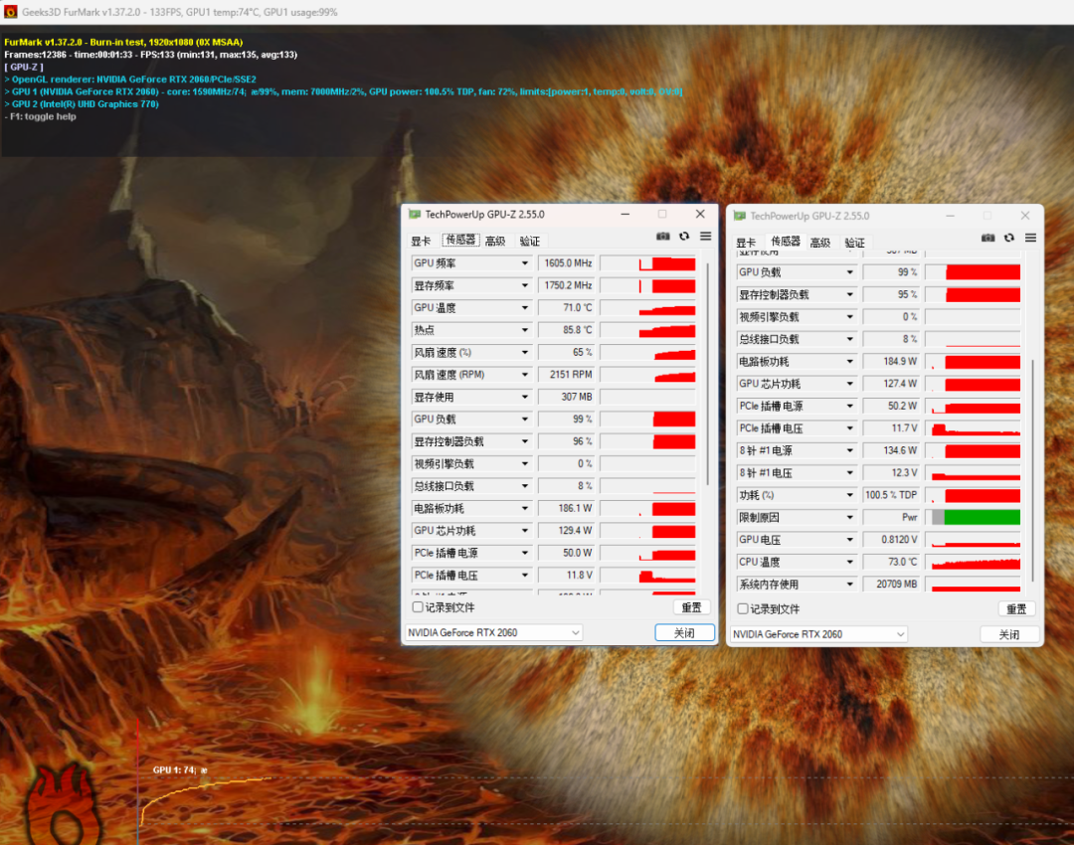Click the FurMark title bar app icon
This screenshot has width=1074, height=845.
10,12
